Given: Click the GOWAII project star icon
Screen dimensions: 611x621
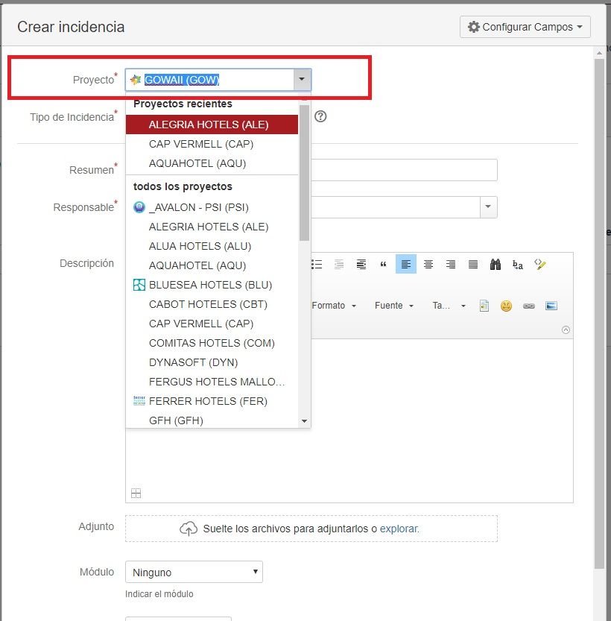Looking at the screenshot, I should coord(136,80).
